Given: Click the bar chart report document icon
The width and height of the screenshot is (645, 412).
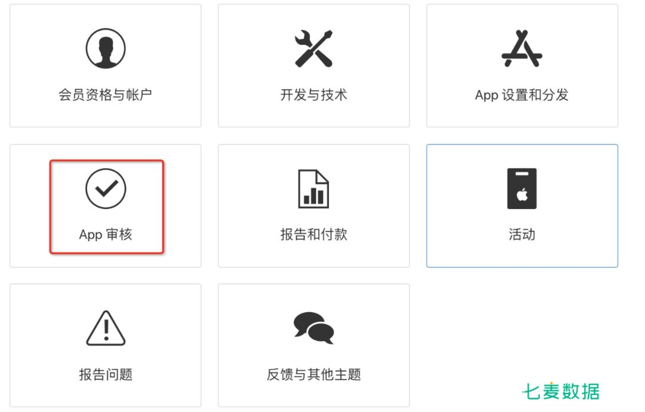Looking at the screenshot, I should pyautogui.click(x=314, y=189).
